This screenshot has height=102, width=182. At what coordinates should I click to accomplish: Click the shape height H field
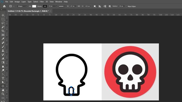[x=88, y=6]
